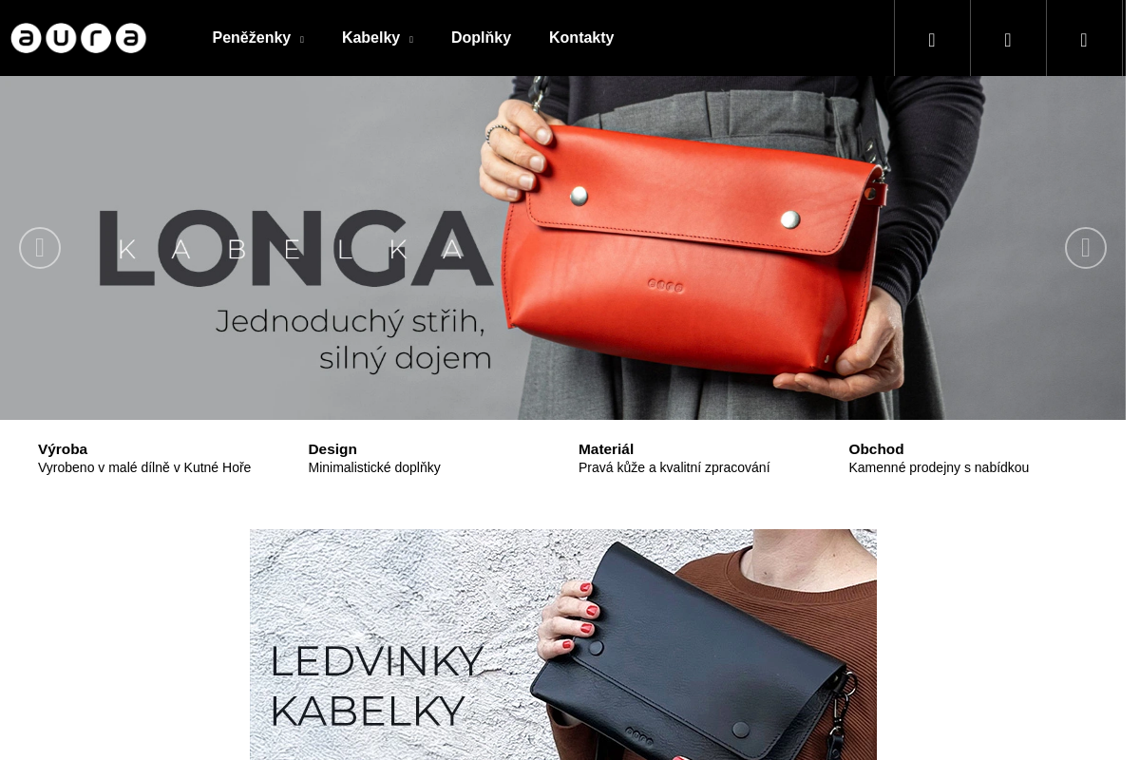Click the aura logo in the header
Viewport: 1140px width, 760px height.
pos(79,38)
